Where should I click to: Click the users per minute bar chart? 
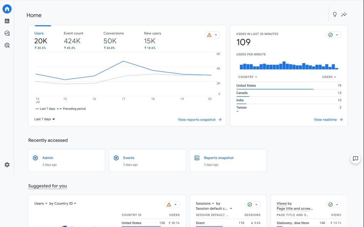[x=289, y=65]
